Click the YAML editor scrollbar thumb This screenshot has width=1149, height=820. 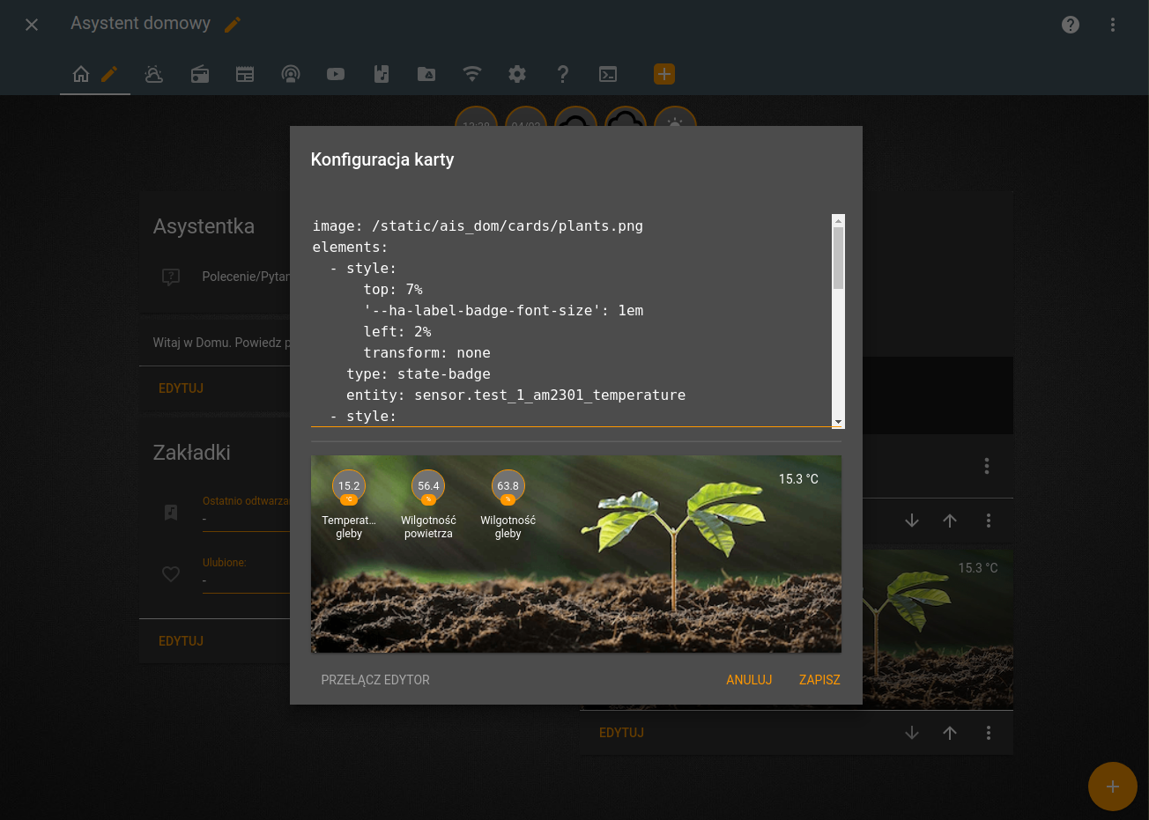[838, 258]
